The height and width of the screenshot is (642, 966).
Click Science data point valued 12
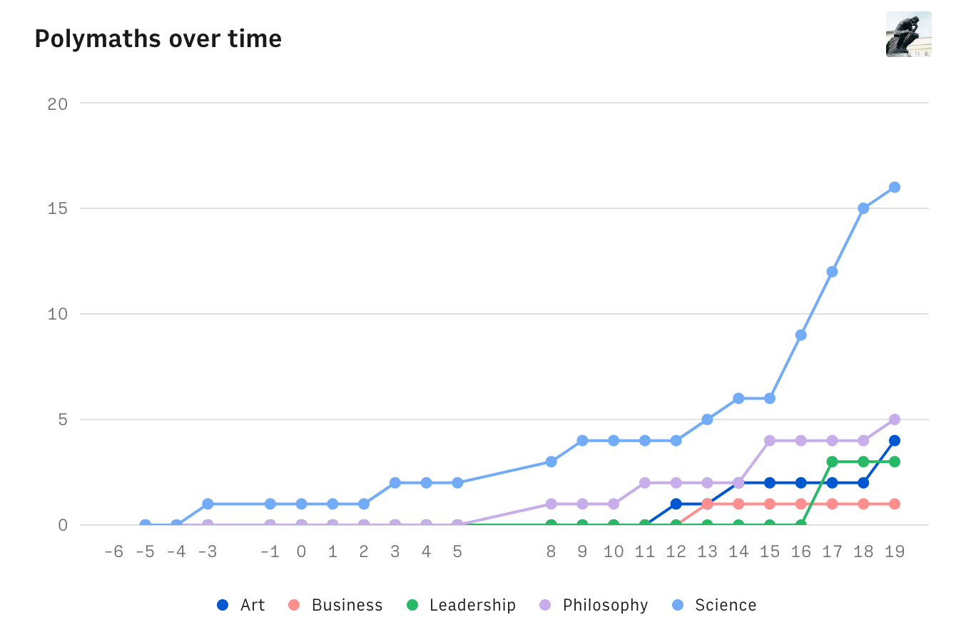click(832, 272)
